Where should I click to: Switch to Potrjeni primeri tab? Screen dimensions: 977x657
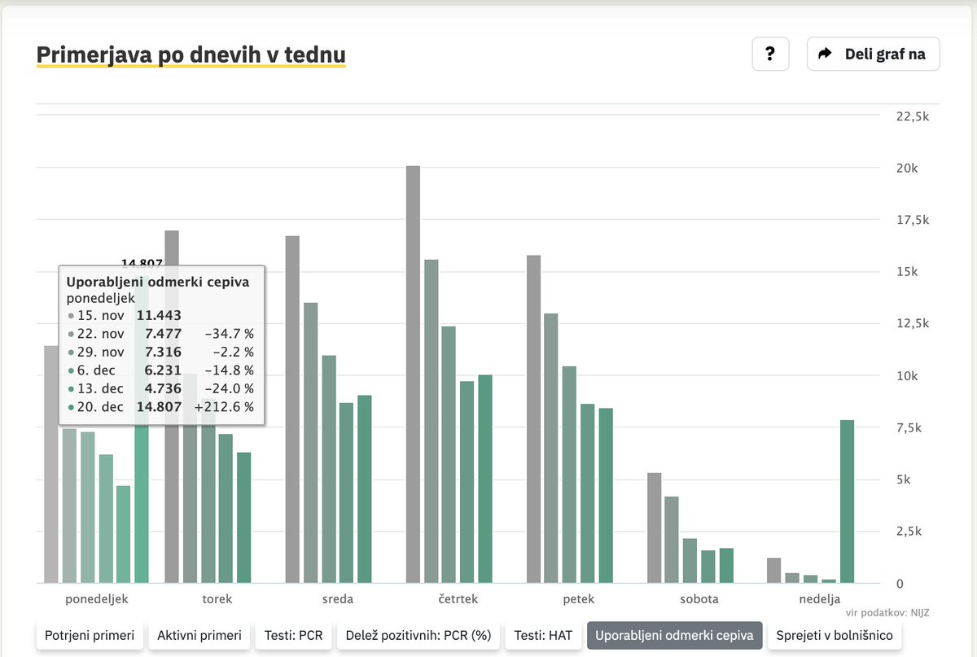tap(90, 636)
